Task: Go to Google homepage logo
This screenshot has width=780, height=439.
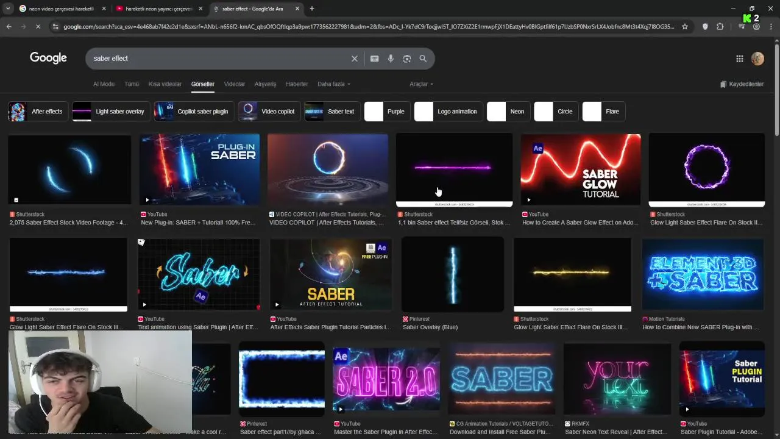Action: (x=48, y=58)
